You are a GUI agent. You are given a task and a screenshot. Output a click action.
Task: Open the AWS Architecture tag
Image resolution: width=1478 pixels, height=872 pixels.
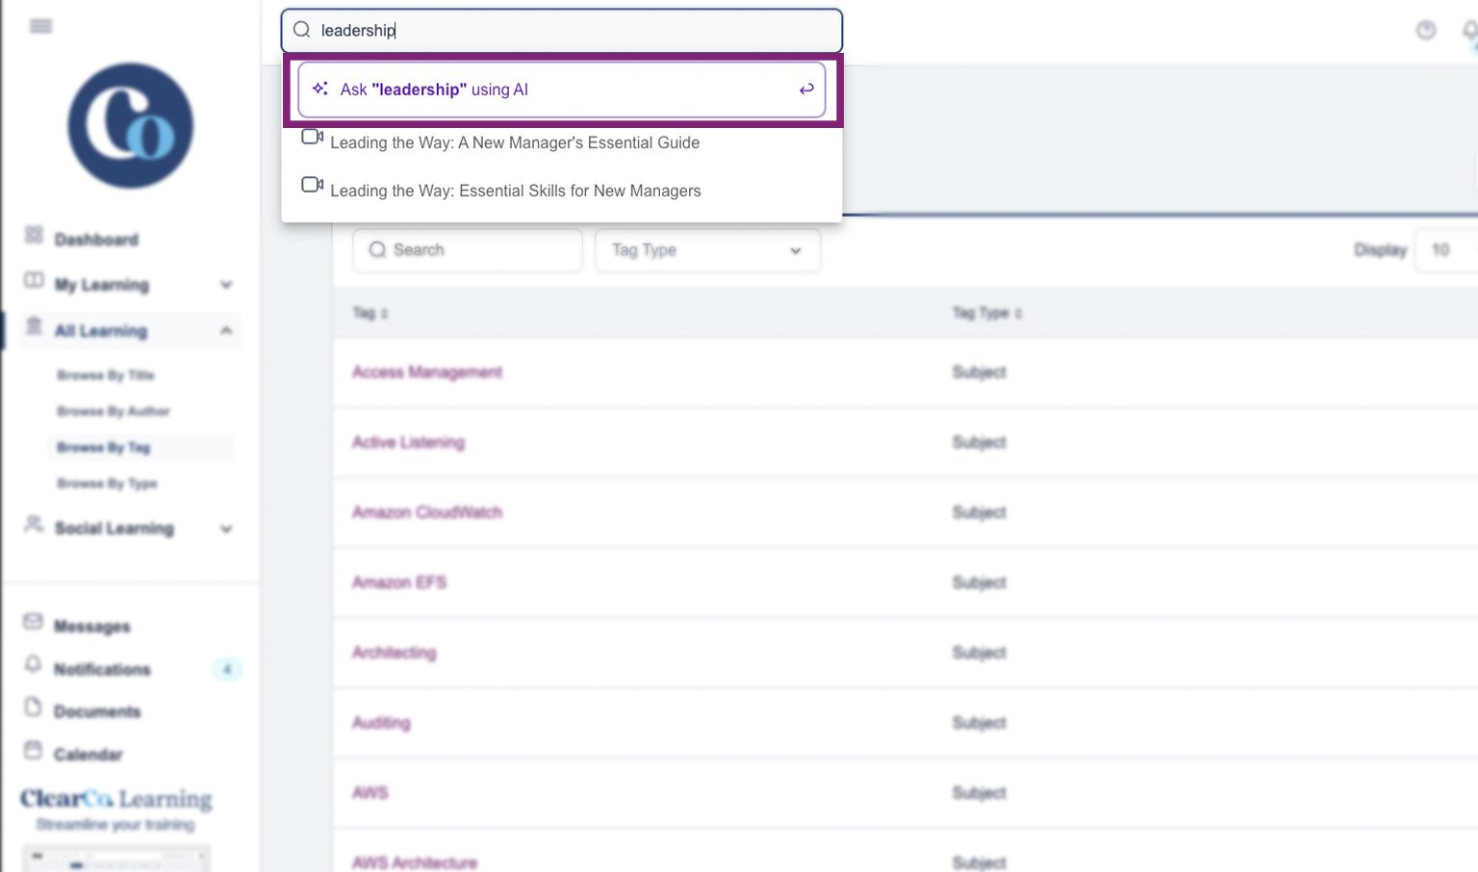tap(415, 862)
